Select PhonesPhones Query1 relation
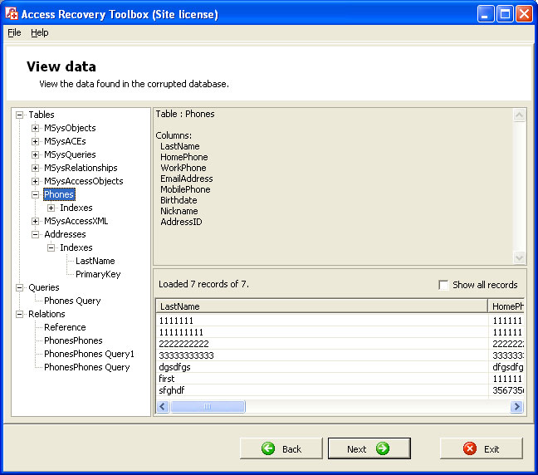Viewport: 538px width, 475px height. pyautogui.click(x=89, y=355)
